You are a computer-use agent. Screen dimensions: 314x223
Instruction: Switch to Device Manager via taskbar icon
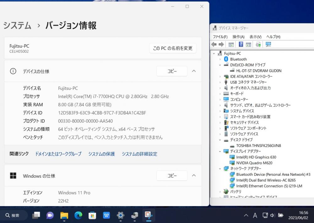pyautogui.click(x=135, y=215)
